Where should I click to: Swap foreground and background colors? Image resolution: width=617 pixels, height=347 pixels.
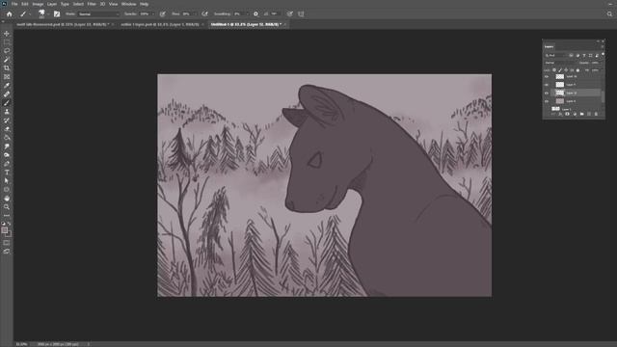(x=10, y=224)
